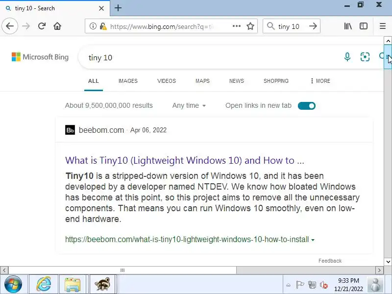Viewport: 392px width, 294px height.
Task: Click the beebom.com green URL link
Action: click(187, 240)
